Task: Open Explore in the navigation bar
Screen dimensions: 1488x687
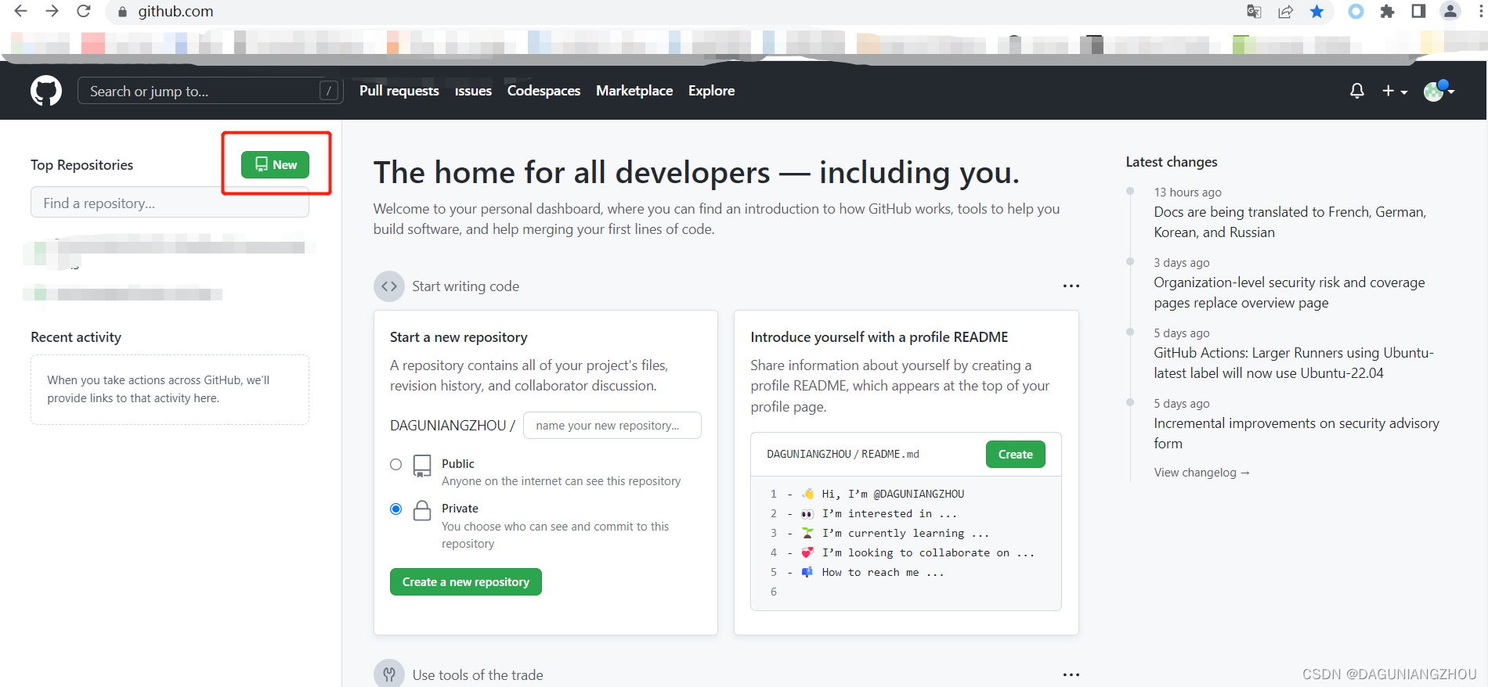Action: click(x=711, y=91)
